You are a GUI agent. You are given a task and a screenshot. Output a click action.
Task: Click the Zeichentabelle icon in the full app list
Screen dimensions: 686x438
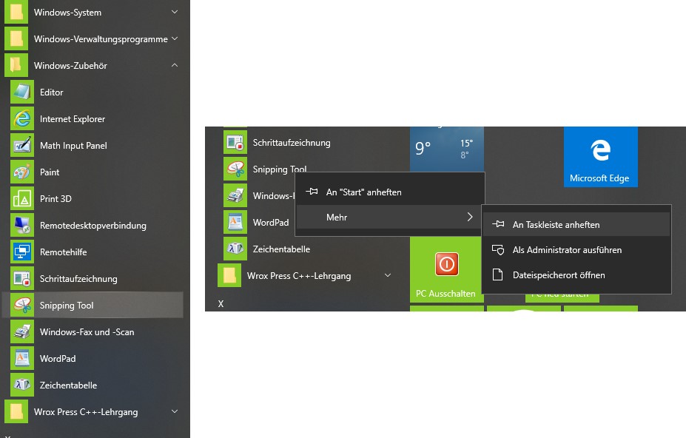[x=22, y=385]
